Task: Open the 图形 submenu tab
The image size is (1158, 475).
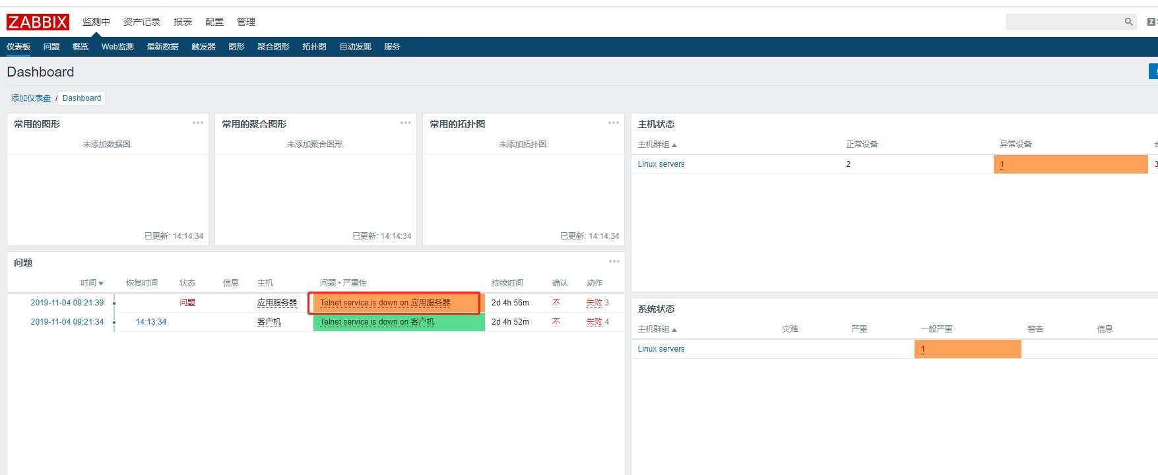Action: pyautogui.click(x=236, y=47)
